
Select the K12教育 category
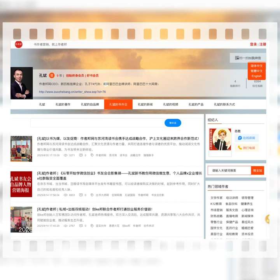[x=216, y=204]
